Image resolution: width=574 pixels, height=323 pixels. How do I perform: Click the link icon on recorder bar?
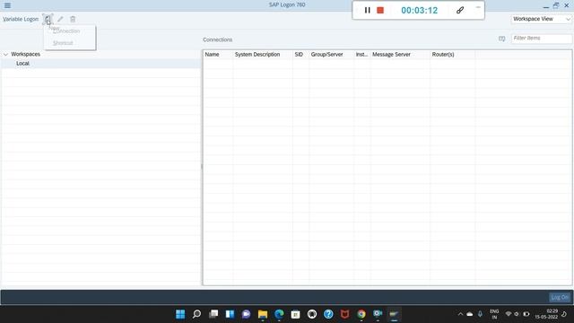[460, 10]
